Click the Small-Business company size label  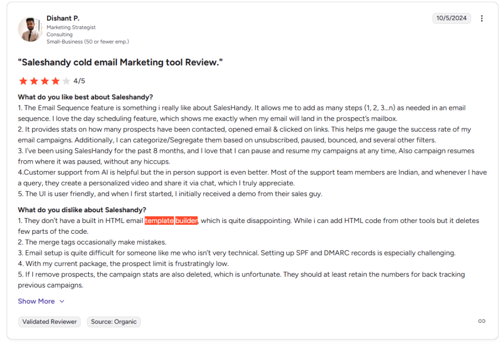coord(88,42)
